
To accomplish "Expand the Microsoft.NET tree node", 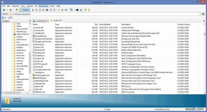I will (x=12, y=29).
